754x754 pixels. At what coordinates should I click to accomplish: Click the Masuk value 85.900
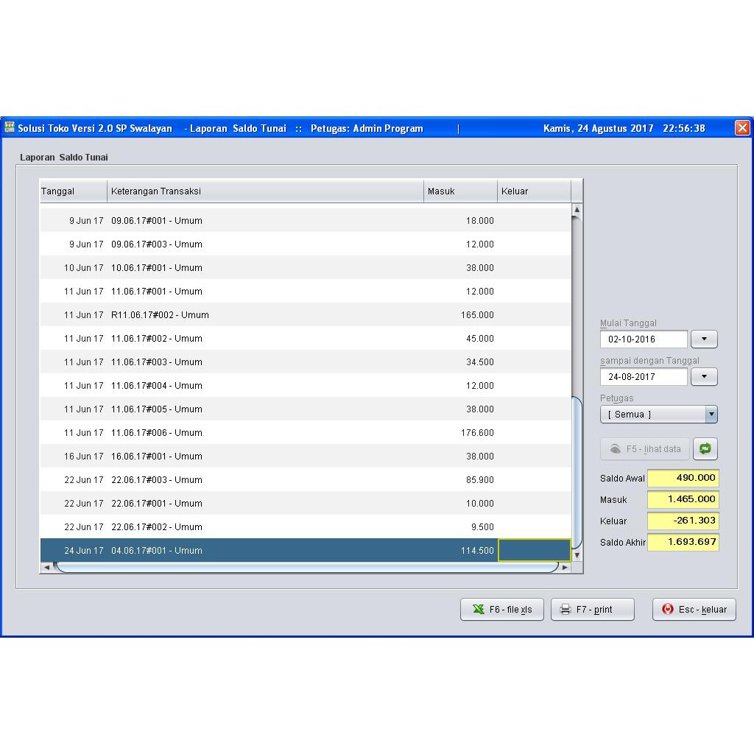click(479, 480)
